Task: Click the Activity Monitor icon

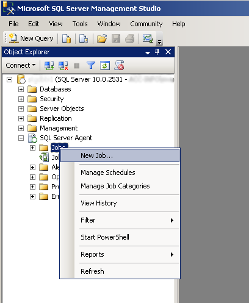Action: [x=148, y=38]
